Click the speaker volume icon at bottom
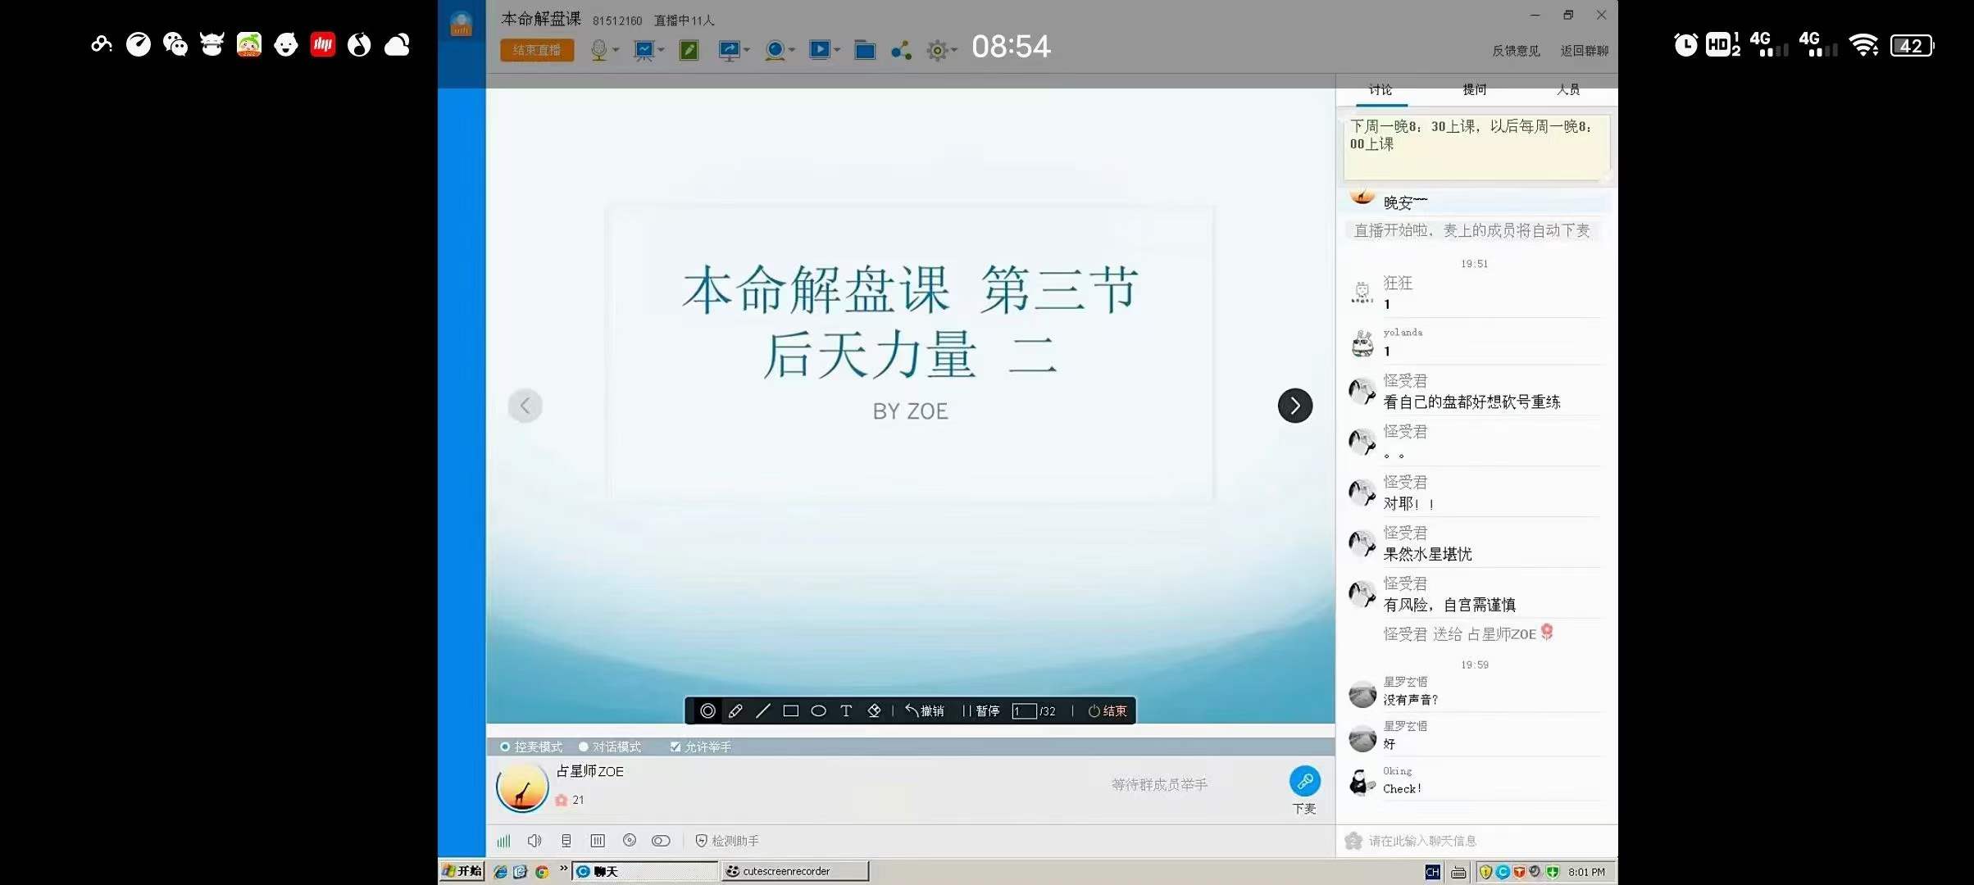This screenshot has width=1974, height=885. click(x=534, y=840)
